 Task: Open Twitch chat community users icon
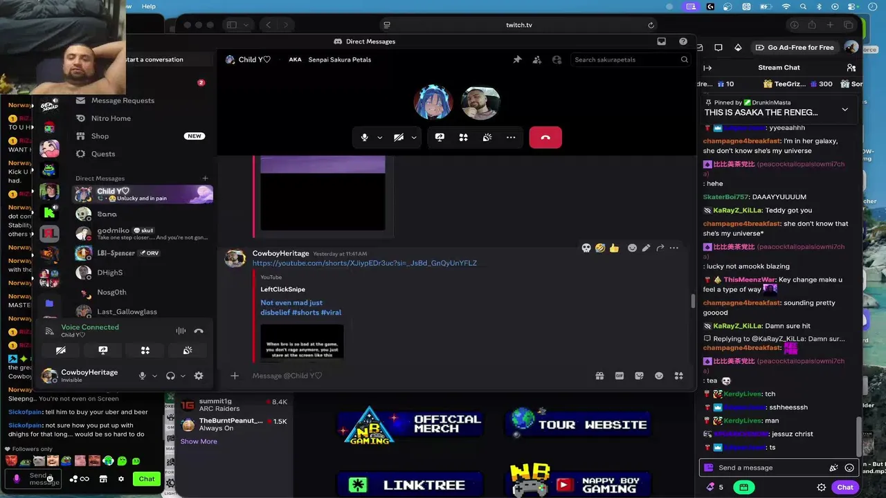pyautogui.click(x=851, y=68)
